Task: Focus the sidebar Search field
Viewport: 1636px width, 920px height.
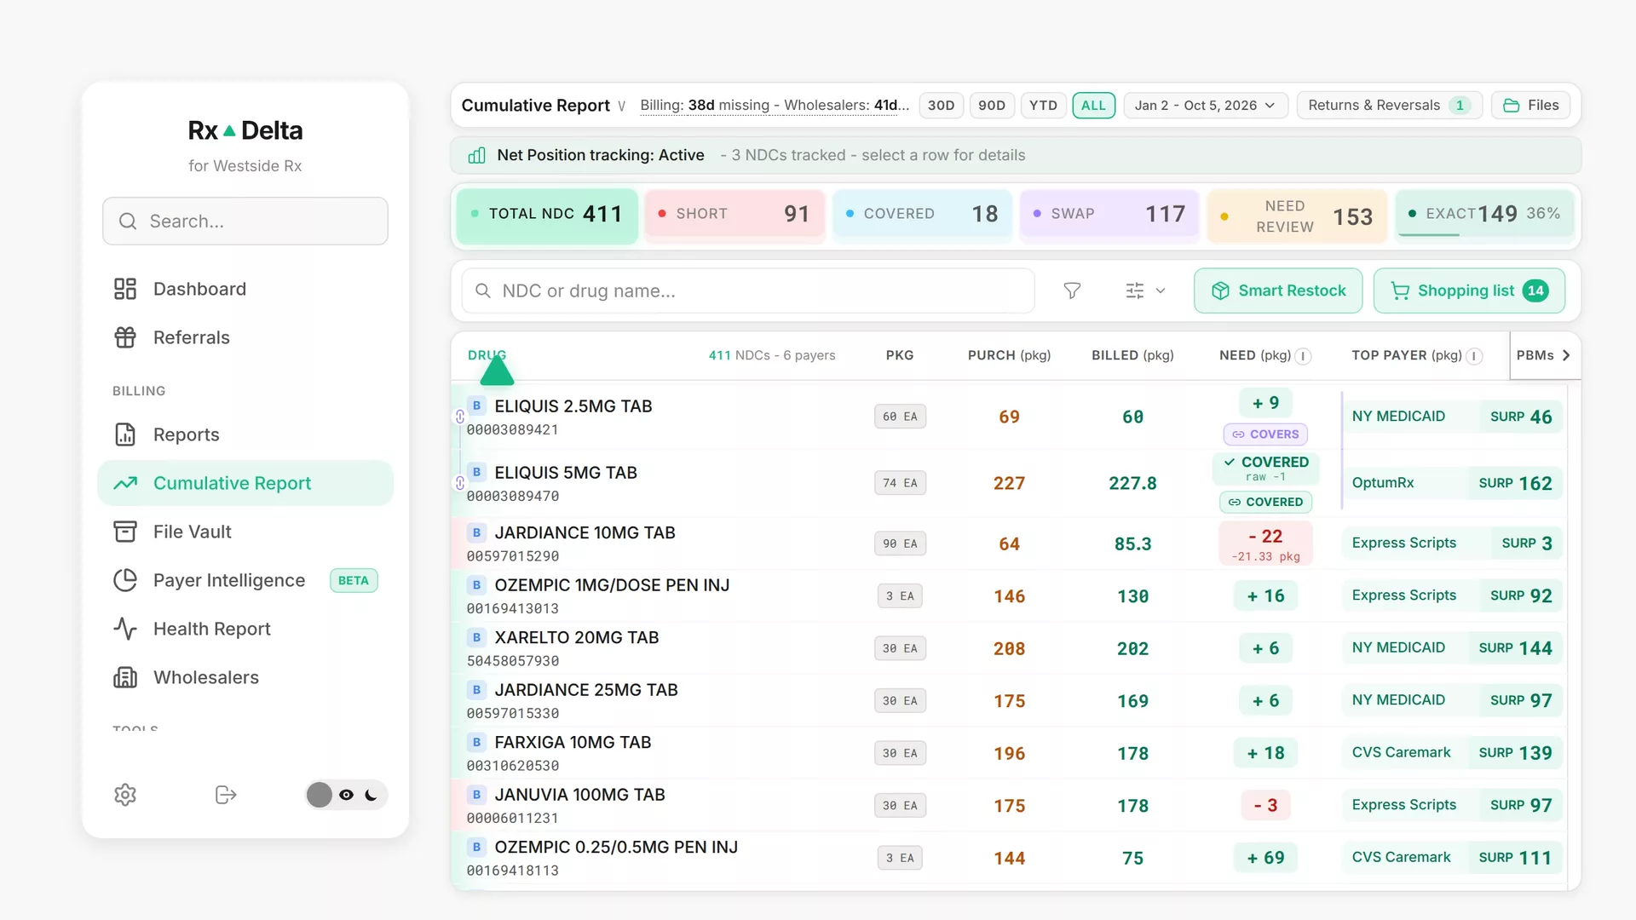Action: coord(245,221)
